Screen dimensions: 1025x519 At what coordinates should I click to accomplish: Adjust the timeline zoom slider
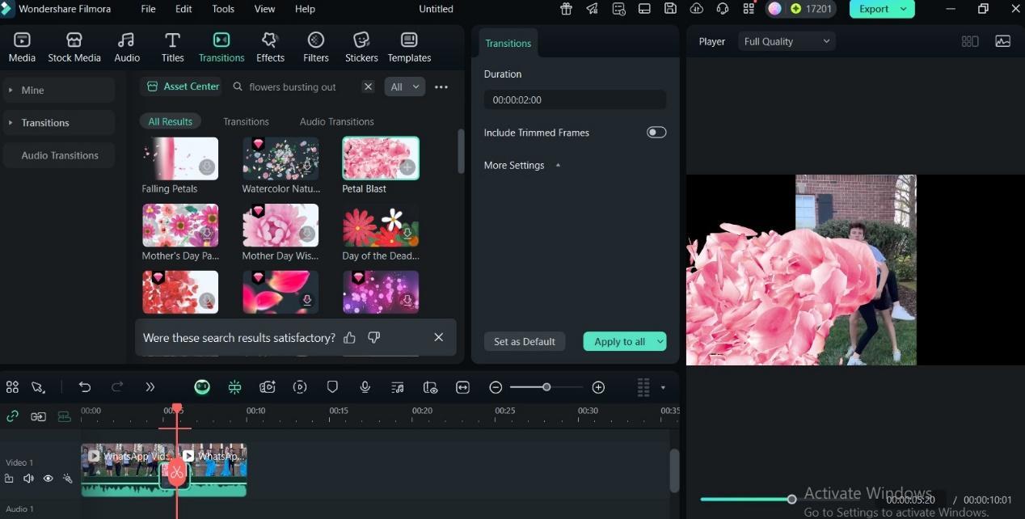(x=546, y=387)
